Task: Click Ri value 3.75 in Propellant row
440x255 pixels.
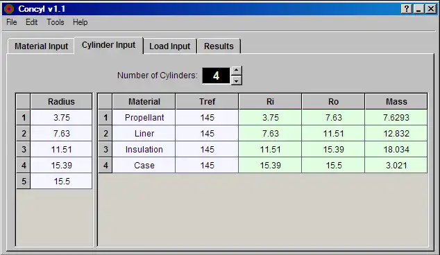Action: 270,117
